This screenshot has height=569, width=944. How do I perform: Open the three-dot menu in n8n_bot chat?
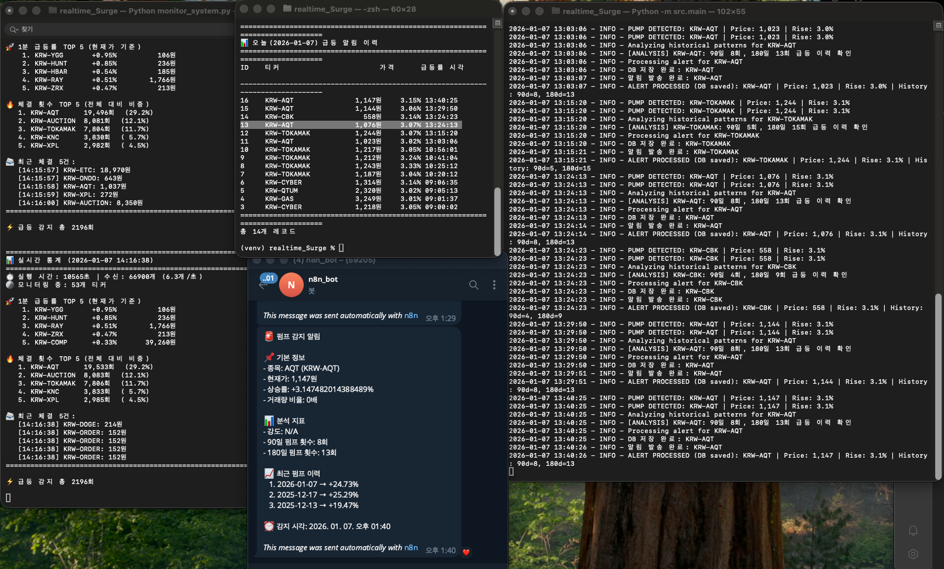pos(494,285)
